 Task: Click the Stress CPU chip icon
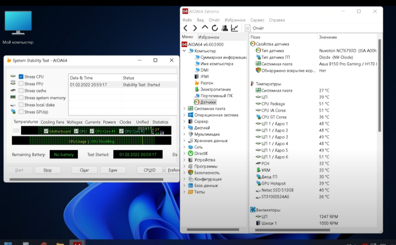tap(13, 76)
